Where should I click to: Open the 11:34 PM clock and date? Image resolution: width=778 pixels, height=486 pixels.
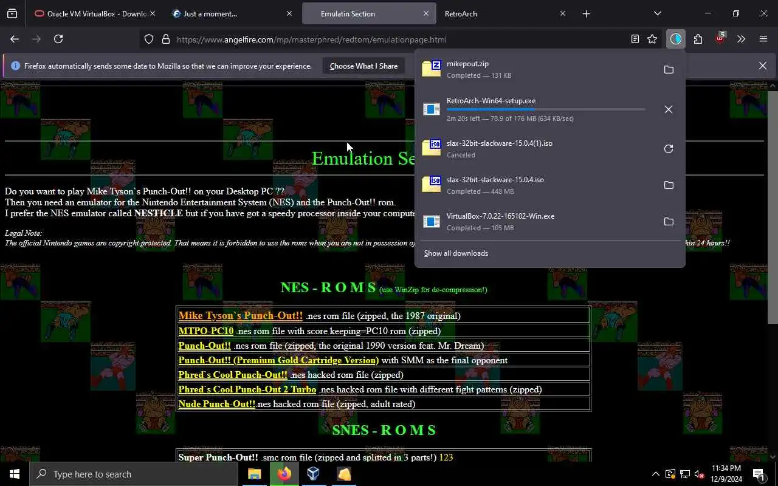pyautogui.click(x=726, y=474)
